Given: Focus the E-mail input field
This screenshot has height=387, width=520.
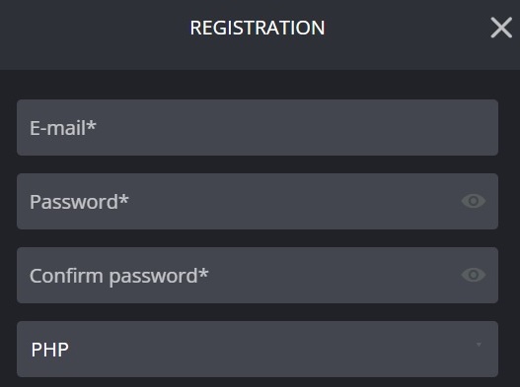Looking at the screenshot, I should [x=258, y=127].
